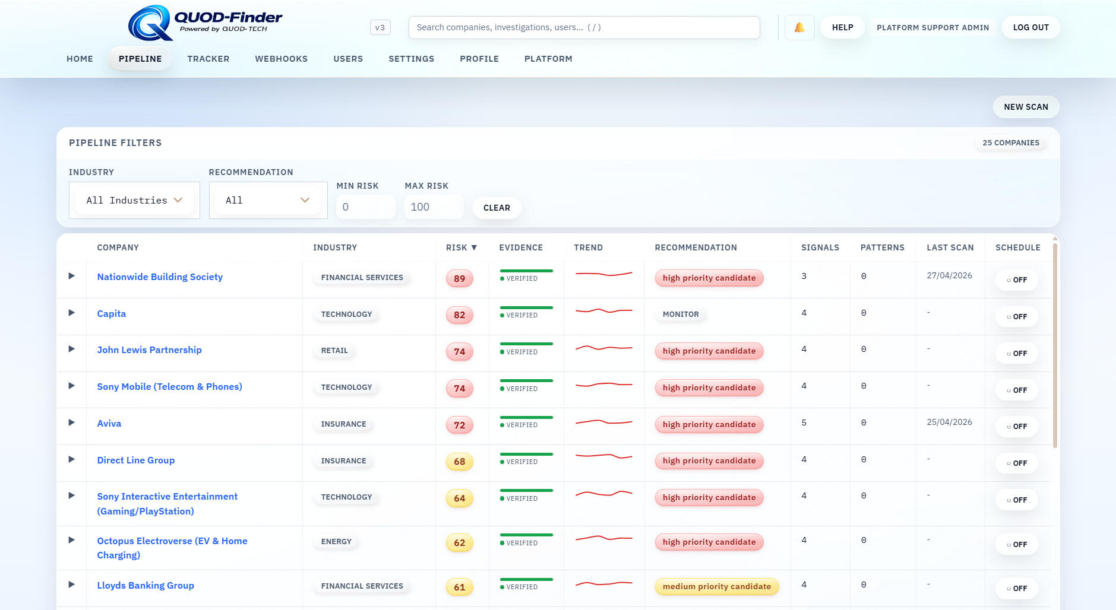Image resolution: width=1116 pixels, height=610 pixels.
Task: Click Octopus Electroverse's risk score 62
Action: 460,543
